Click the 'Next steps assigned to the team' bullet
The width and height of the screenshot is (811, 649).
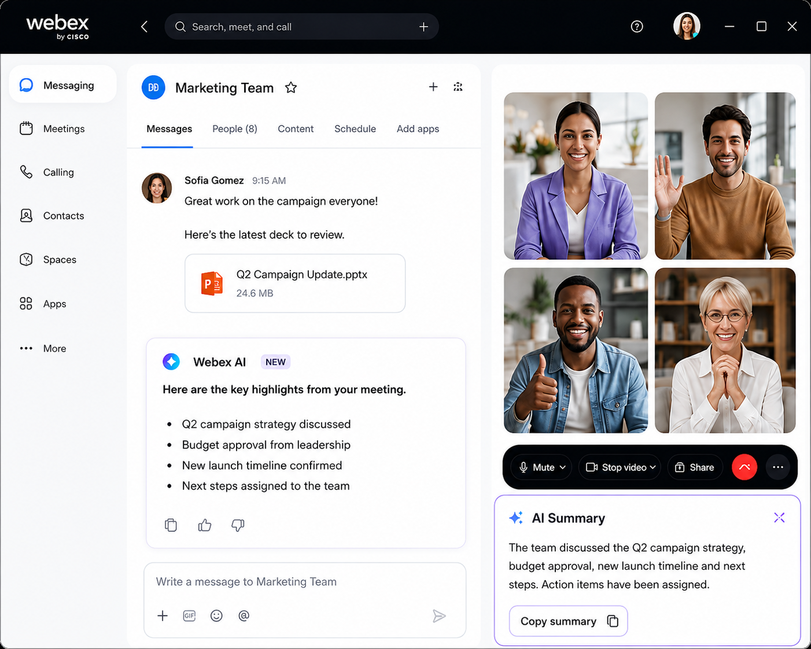tap(266, 486)
